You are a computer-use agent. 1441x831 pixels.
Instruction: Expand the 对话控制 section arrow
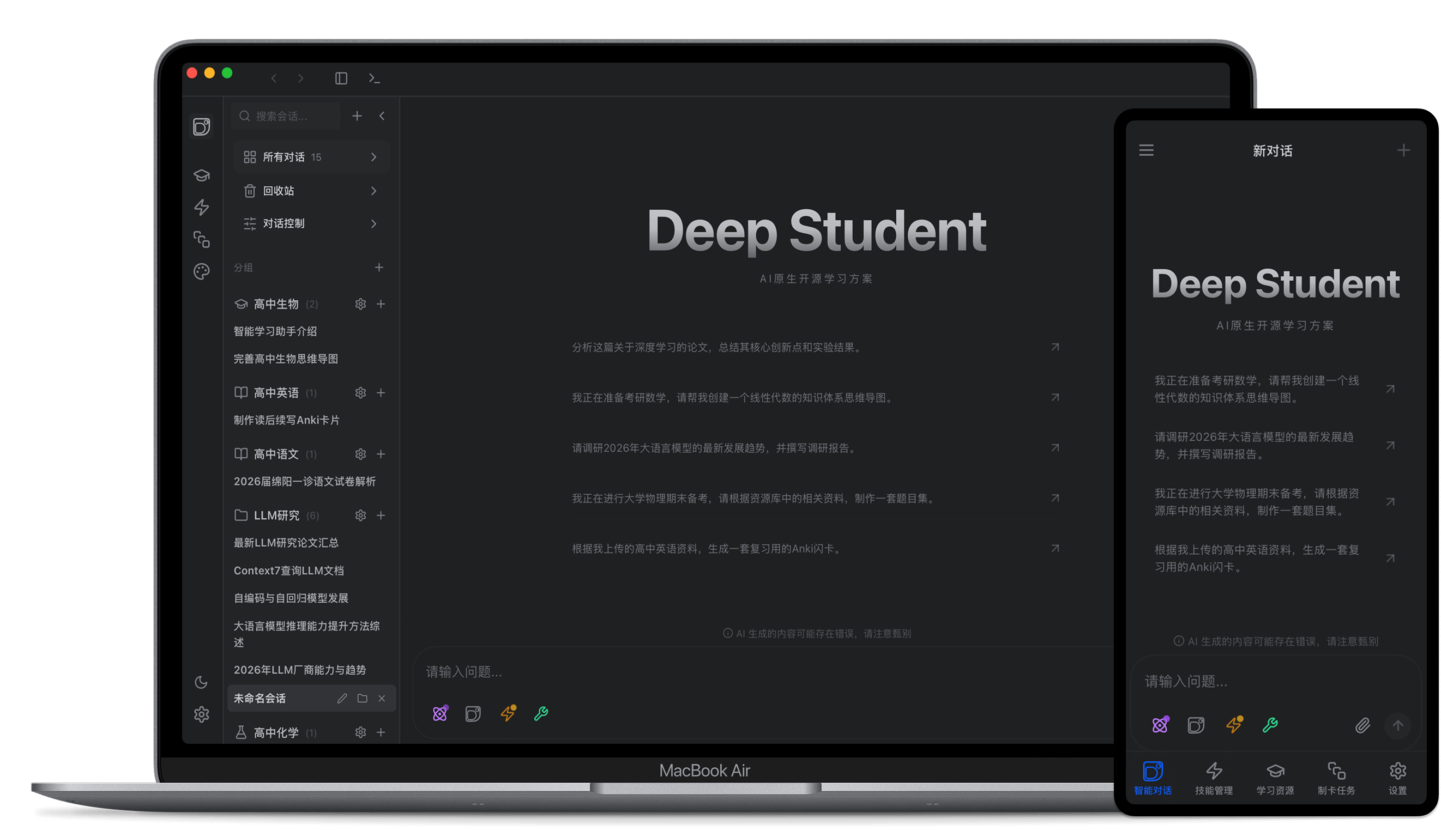(374, 223)
